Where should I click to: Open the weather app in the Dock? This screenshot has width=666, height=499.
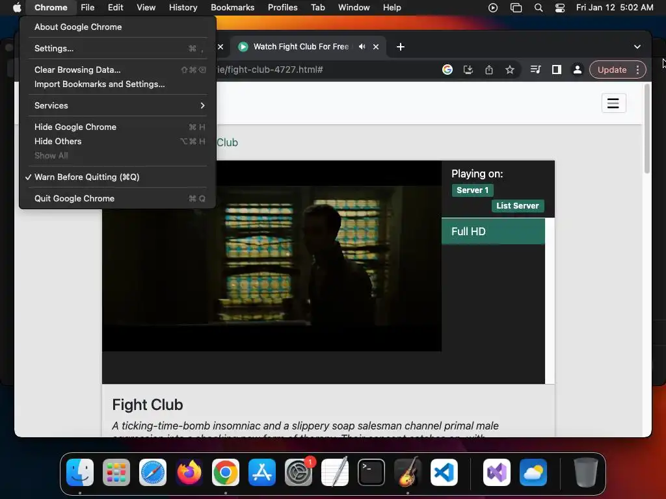pos(533,472)
